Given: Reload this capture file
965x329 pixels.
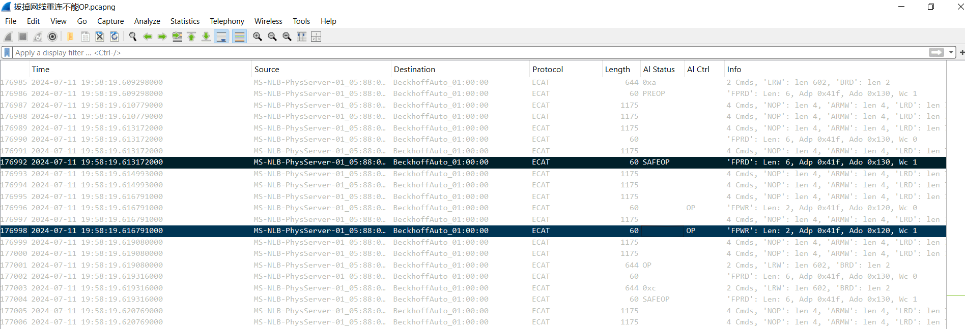Looking at the screenshot, I should click(115, 37).
